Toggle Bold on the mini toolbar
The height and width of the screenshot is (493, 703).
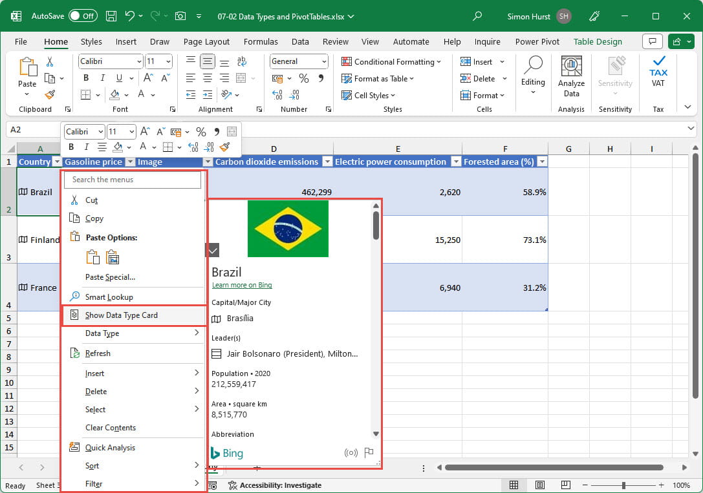(71, 147)
